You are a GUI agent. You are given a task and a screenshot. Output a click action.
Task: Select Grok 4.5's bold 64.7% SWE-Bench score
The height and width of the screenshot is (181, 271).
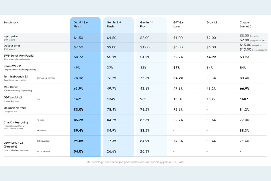point(211,57)
